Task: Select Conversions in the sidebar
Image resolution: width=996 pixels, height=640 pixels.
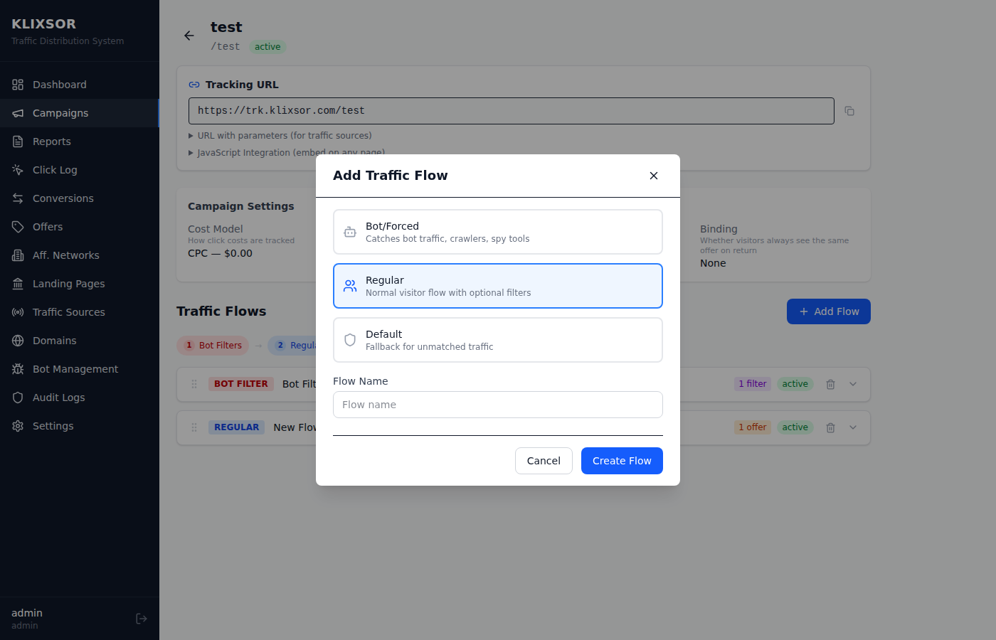Action: (x=62, y=198)
